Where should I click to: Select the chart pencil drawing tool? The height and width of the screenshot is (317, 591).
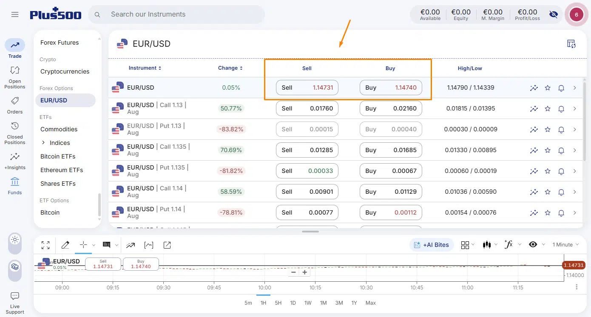tap(65, 245)
